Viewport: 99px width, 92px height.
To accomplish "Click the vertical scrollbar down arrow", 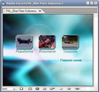I will pos(96,85).
